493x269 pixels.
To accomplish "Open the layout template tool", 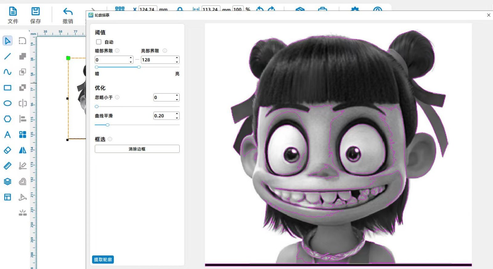I will pos(7,197).
